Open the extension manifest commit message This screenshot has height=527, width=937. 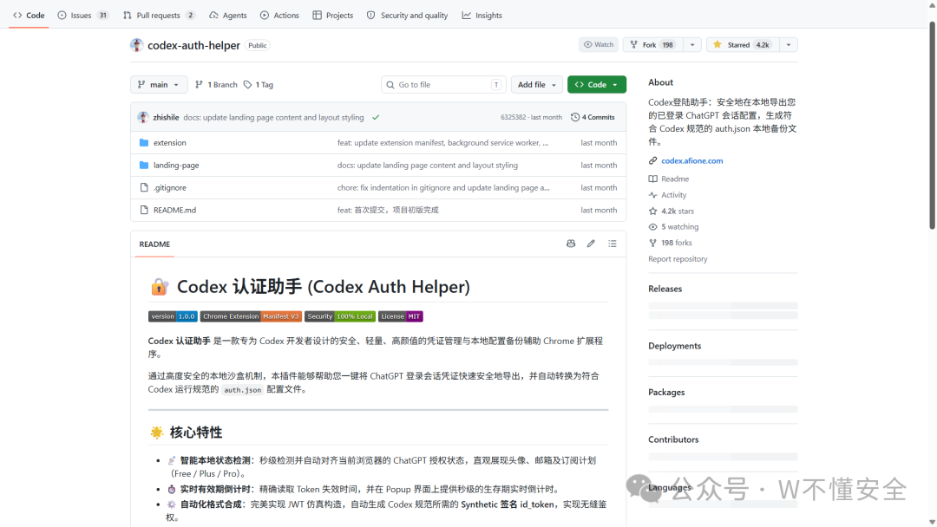[x=442, y=143]
